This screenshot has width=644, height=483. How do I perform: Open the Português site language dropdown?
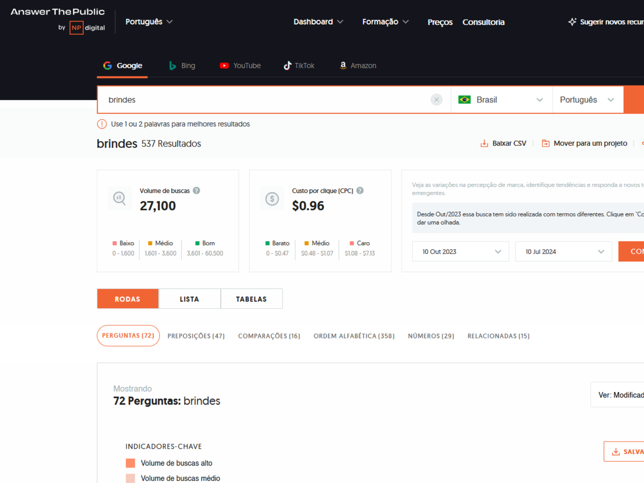[x=149, y=22]
